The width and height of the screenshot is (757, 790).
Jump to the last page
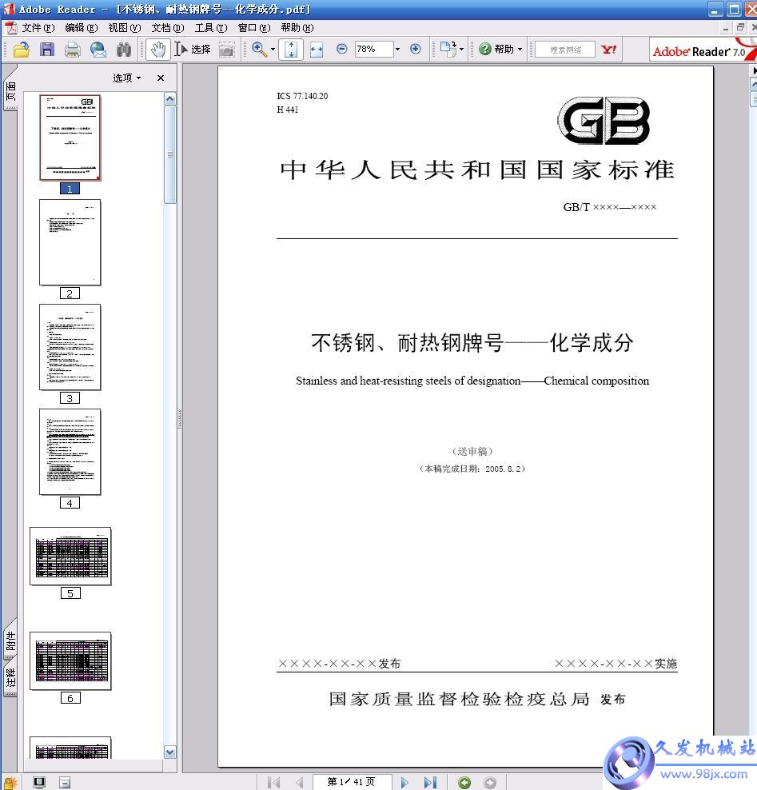click(430, 782)
